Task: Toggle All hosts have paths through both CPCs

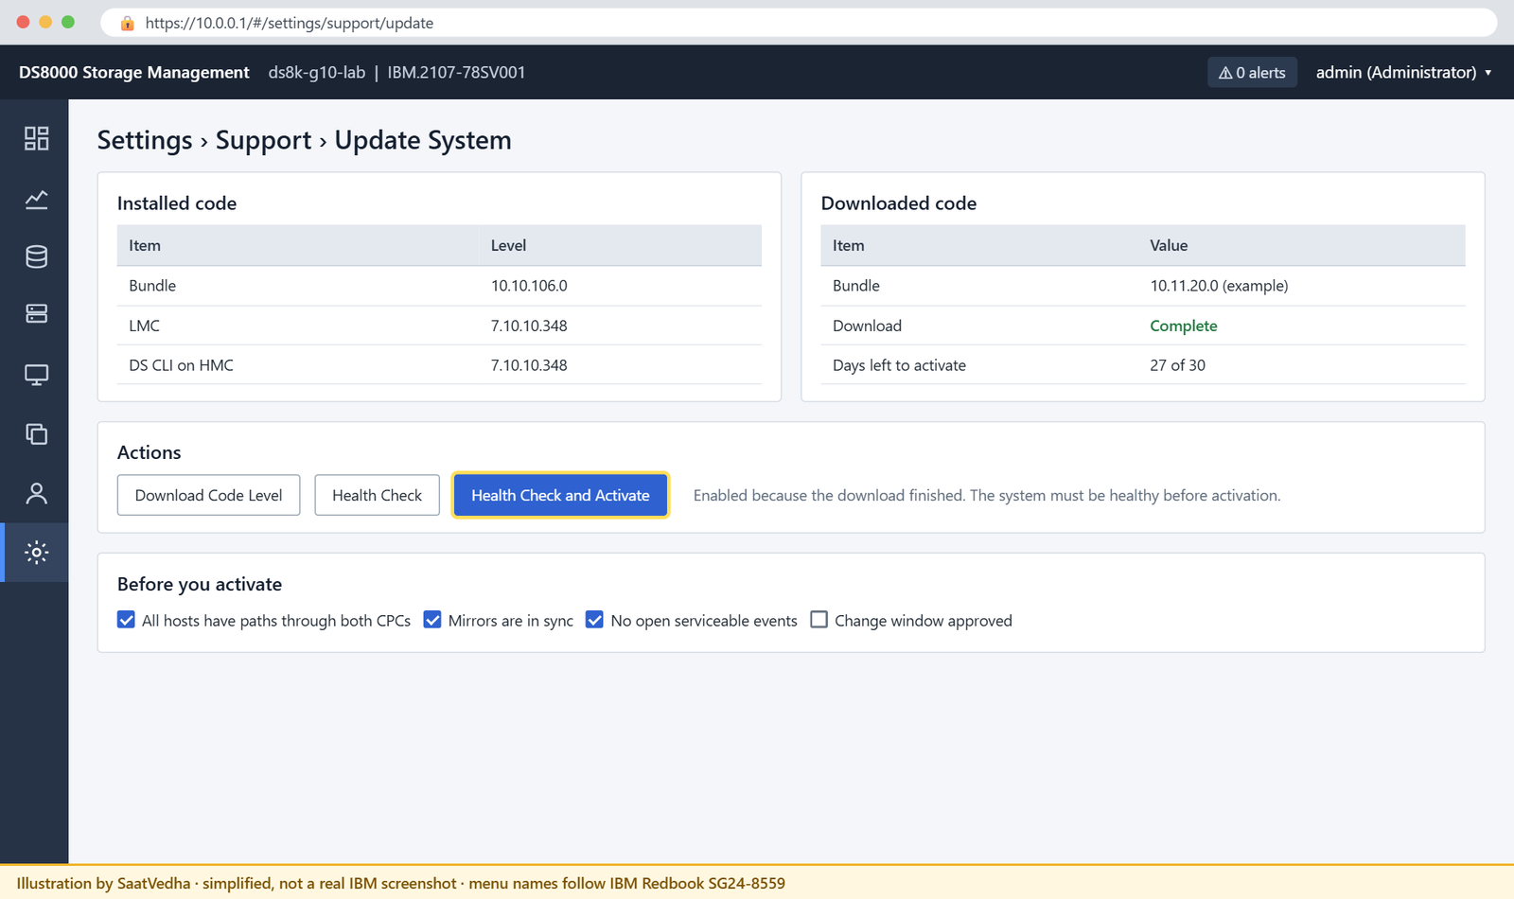Action: (x=126, y=620)
